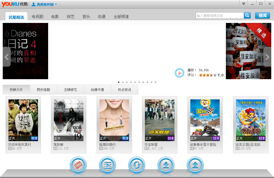Click the title 欢迎来到东莫村
Viewport: 274px width, 178px height.
coord(20,145)
